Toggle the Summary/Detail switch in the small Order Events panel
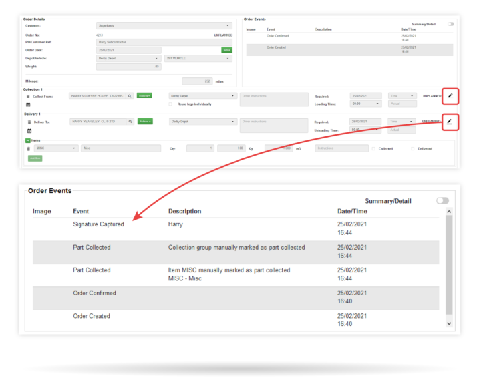 click(450, 24)
